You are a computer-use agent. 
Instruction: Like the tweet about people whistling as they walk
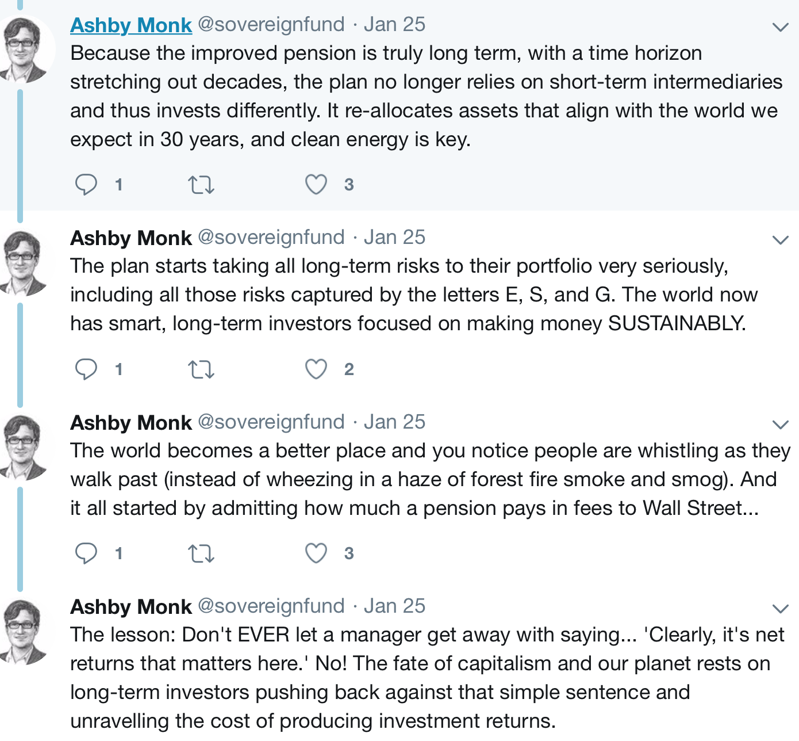[x=316, y=553]
